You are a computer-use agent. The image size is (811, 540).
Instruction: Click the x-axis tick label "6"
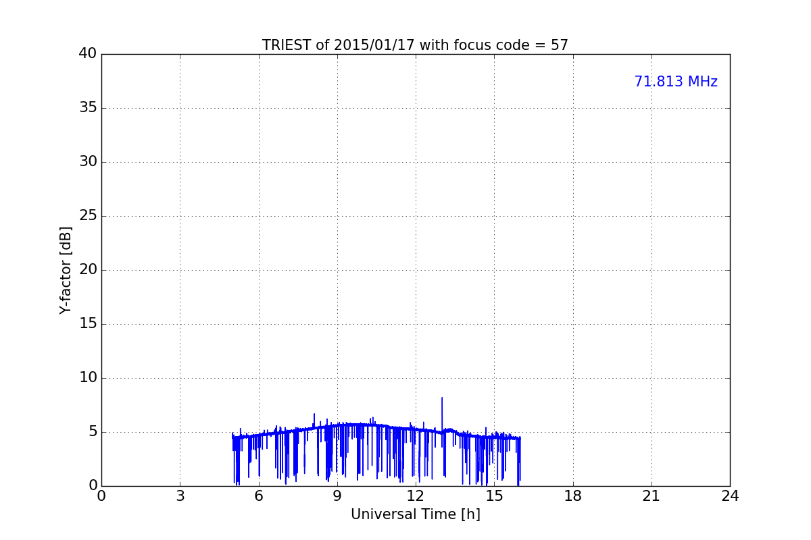pyautogui.click(x=259, y=496)
